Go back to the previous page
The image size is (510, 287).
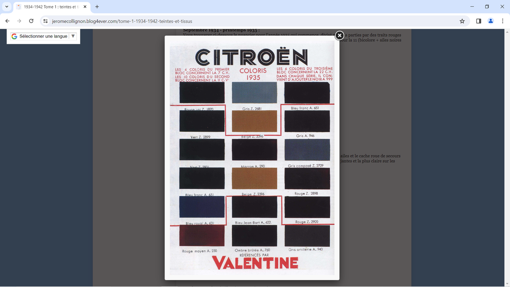click(7, 21)
